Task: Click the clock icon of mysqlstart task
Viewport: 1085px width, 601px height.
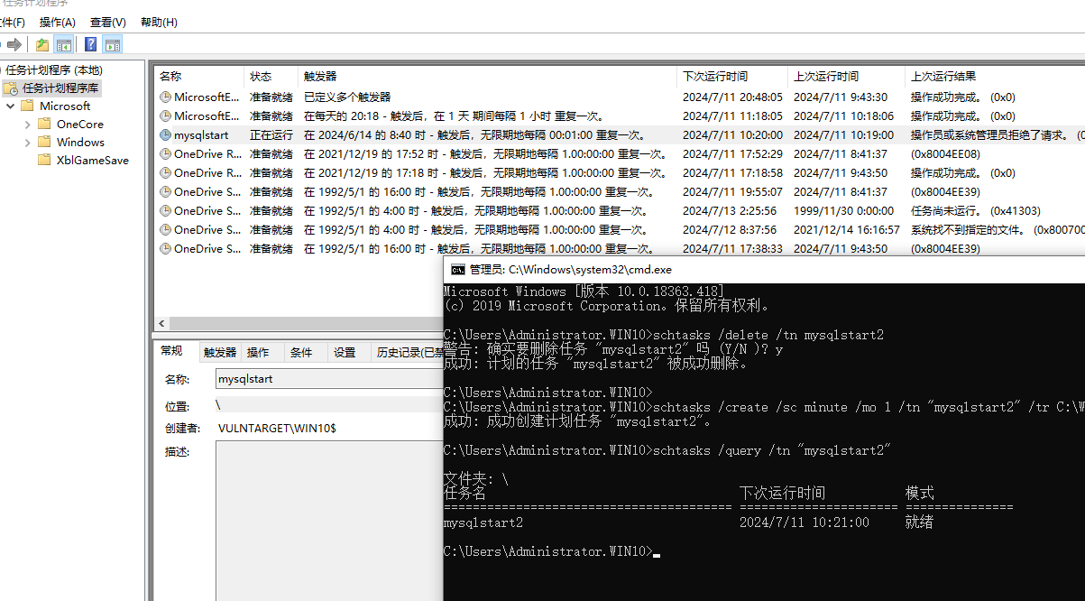Action: click(x=165, y=134)
